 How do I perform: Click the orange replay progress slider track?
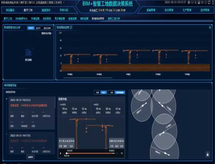coord(91,153)
